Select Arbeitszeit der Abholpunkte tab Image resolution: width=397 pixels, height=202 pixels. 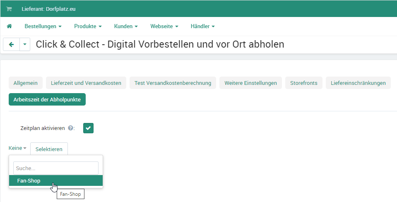point(47,99)
